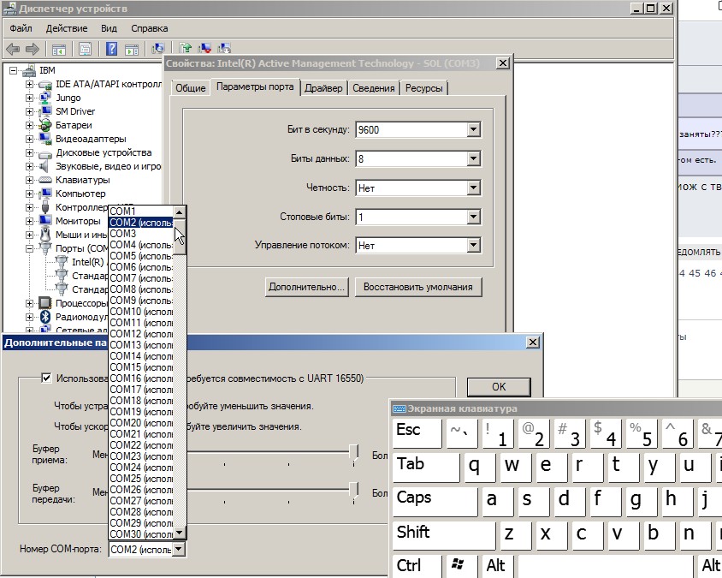The image size is (722, 578).
Task: Open the Properties toolbar icon
Action: (86, 49)
